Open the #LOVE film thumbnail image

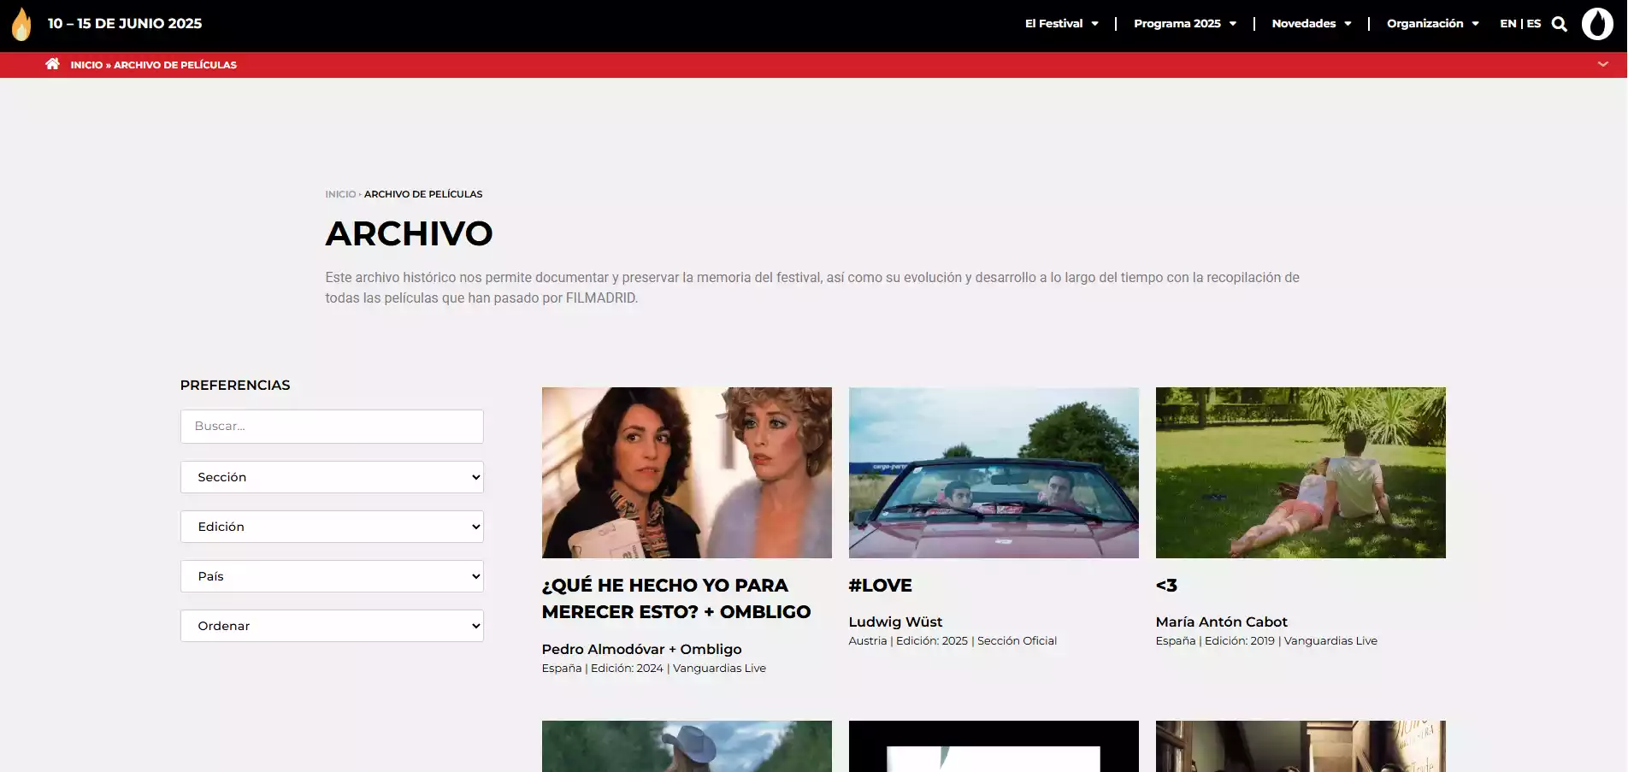(x=993, y=472)
